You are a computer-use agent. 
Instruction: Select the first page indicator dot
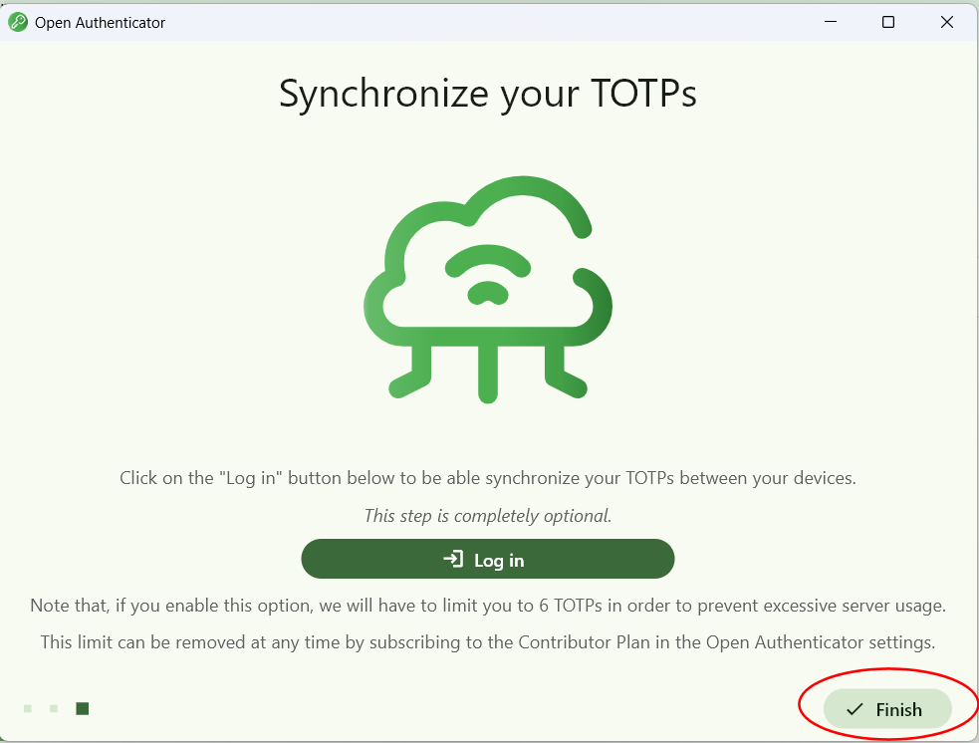point(28,709)
